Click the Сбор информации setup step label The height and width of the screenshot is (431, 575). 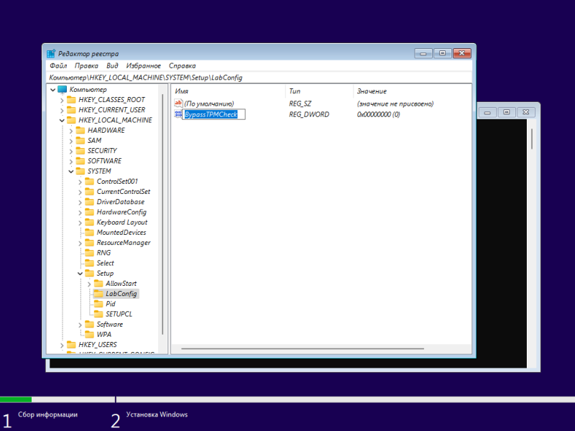point(47,414)
